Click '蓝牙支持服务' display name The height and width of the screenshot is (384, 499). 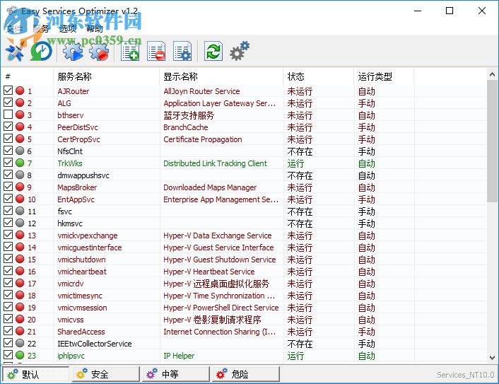(189, 115)
